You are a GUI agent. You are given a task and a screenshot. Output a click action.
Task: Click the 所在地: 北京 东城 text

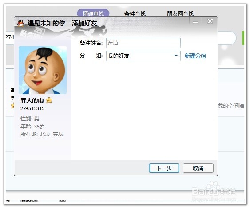click(x=42, y=134)
